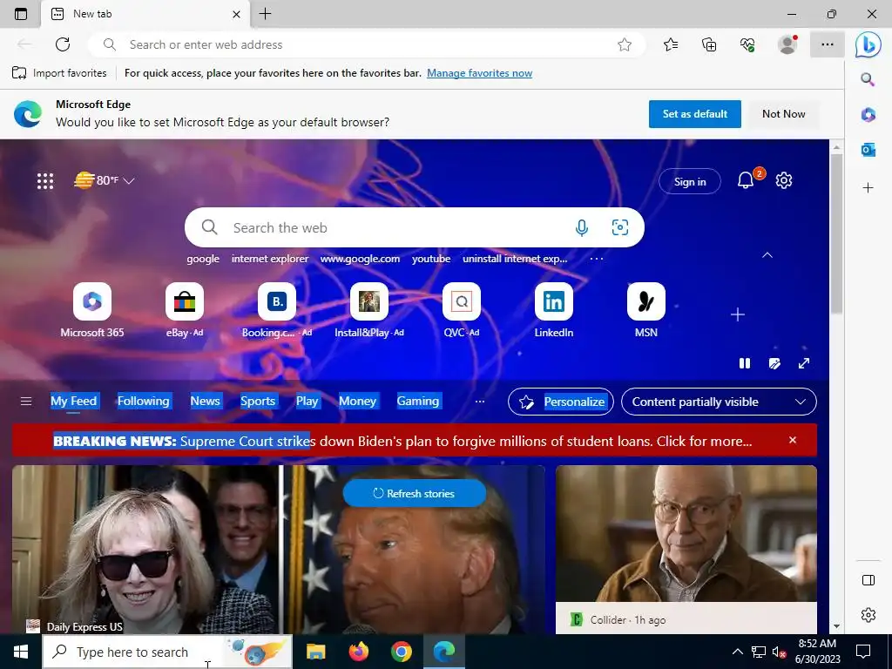Open Microsoft 365 icon in sidebar

(x=868, y=114)
